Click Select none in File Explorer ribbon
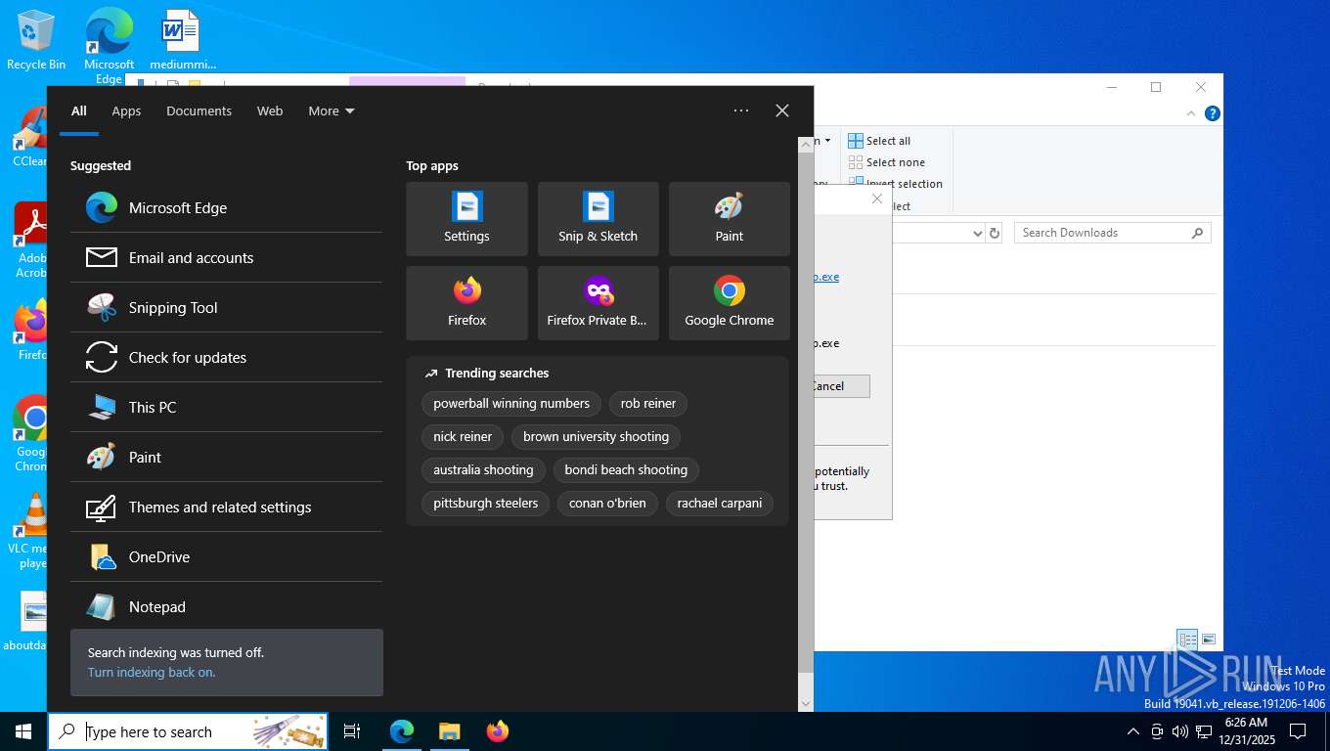Screen dimensions: 1330x751 tap(886, 162)
